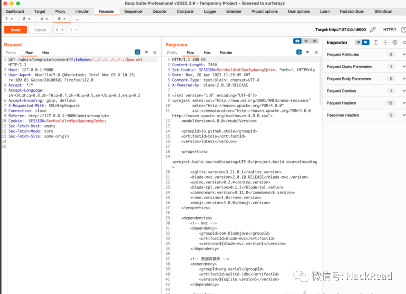This screenshot has height=294, width=406.
Task: Go back to previous request arrow
Action: (x=57, y=30)
